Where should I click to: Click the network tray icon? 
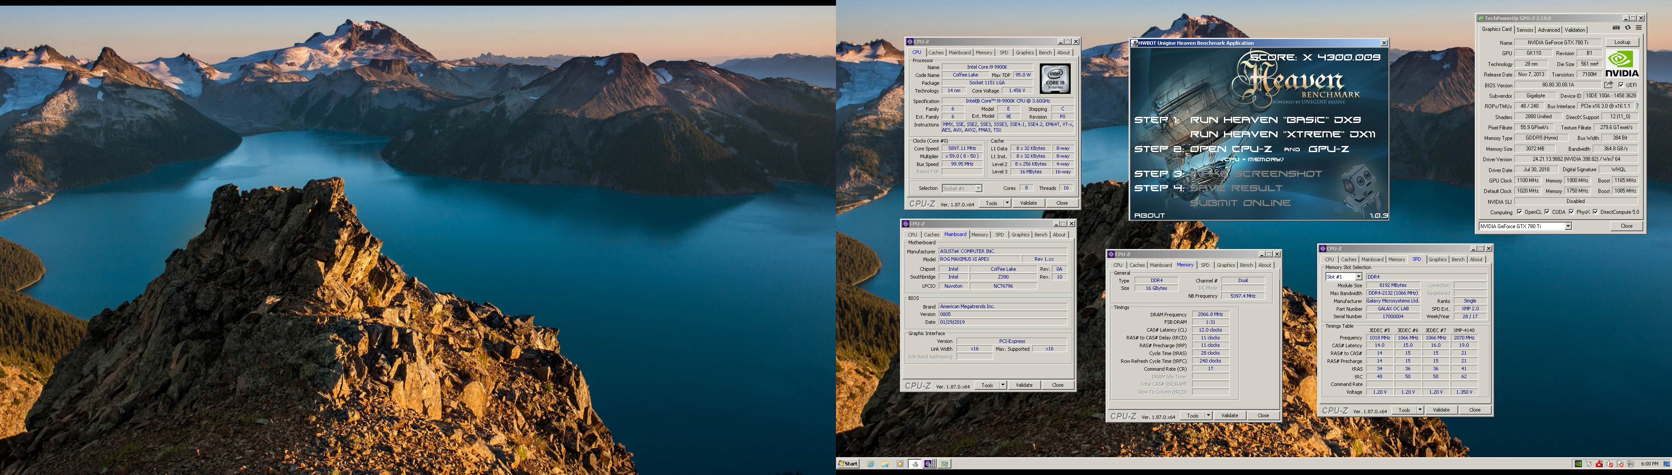[1631, 464]
